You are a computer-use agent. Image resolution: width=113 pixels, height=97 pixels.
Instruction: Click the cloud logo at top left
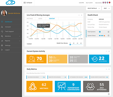point(11,2)
